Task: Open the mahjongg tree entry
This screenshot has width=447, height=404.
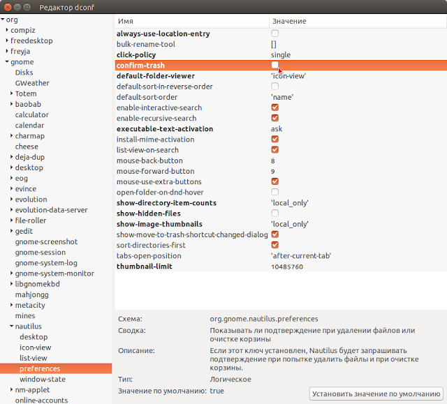Action: click(31, 294)
